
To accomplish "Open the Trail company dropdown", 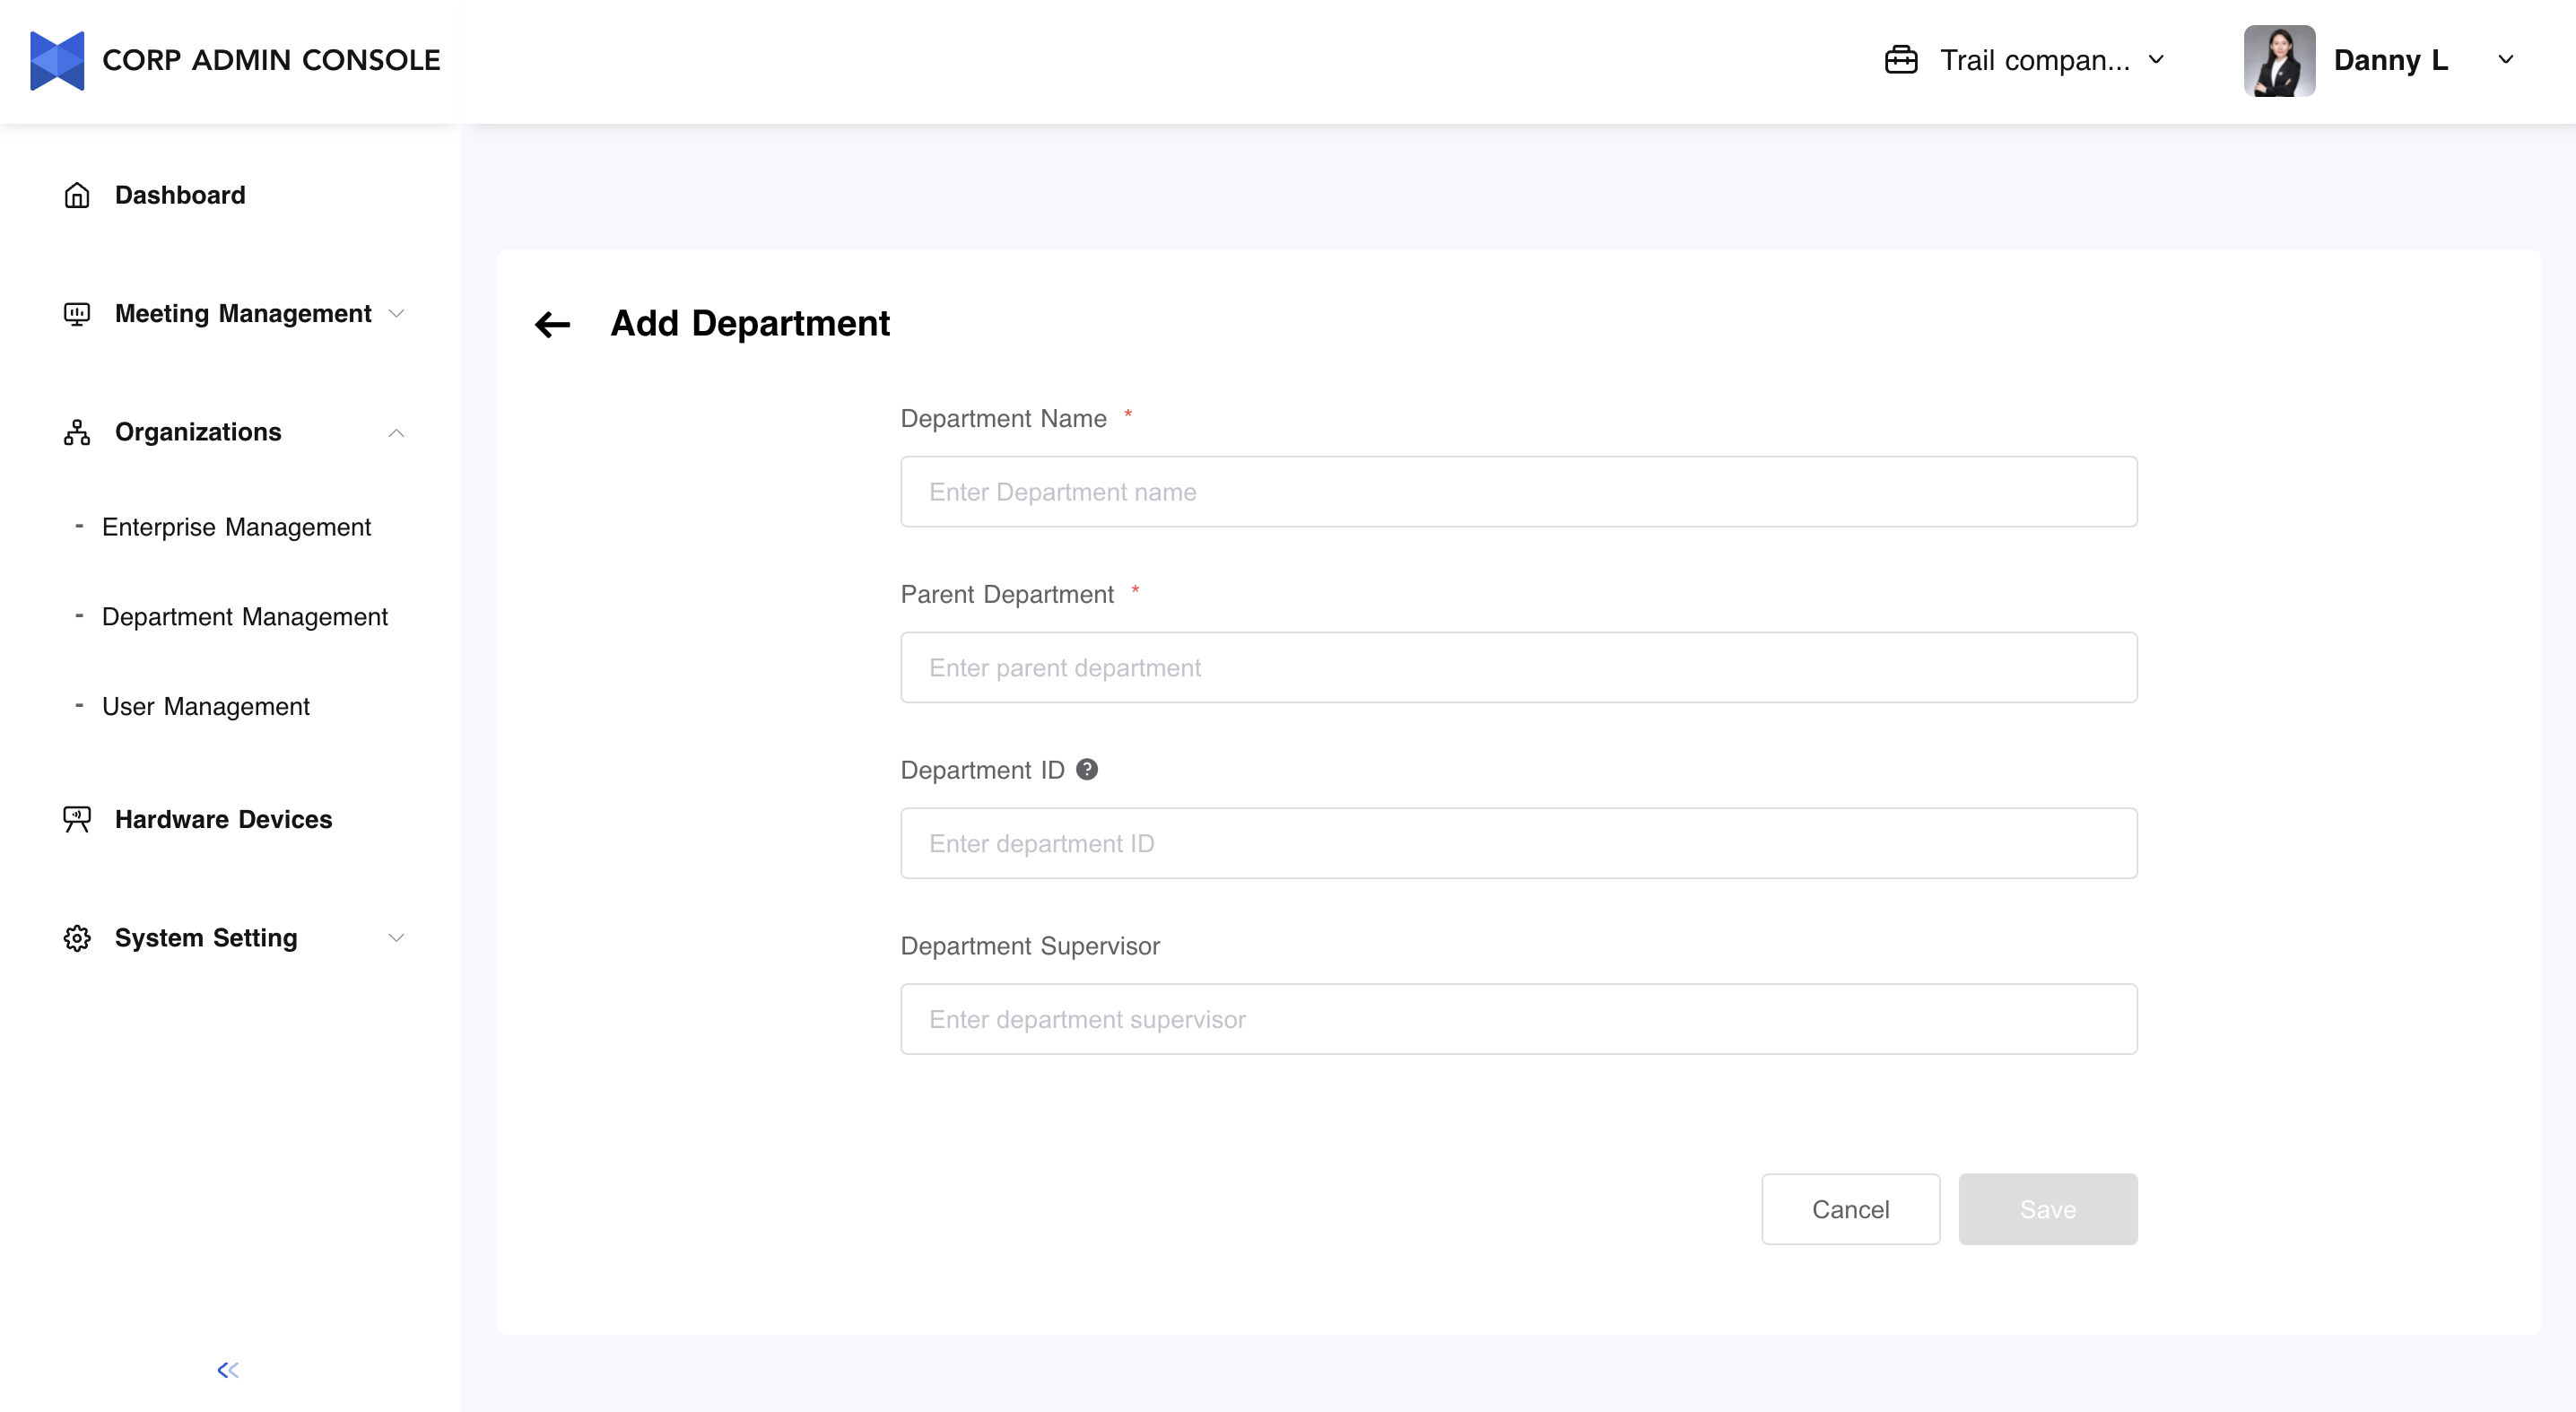I will (x=2156, y=60).
